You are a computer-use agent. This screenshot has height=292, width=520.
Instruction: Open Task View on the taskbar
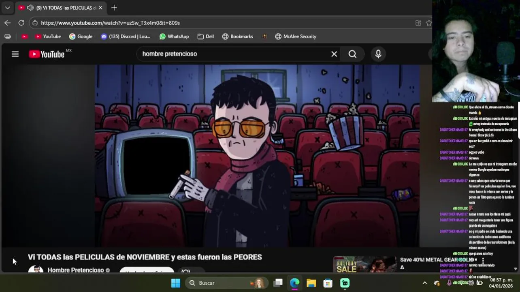(x=278, y=283)
